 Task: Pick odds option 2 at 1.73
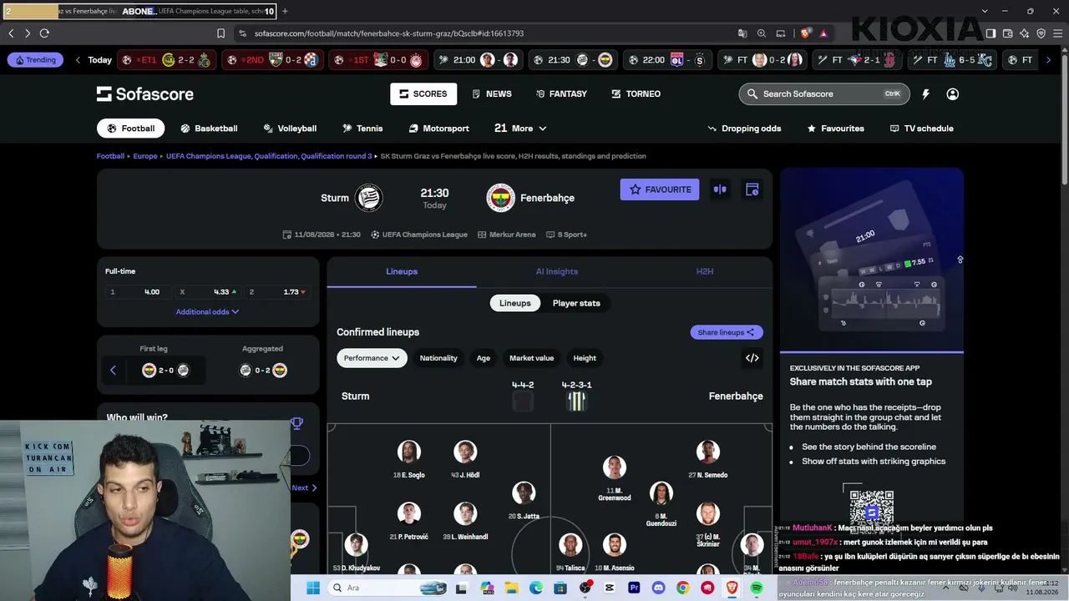click(x=277, y=292)
